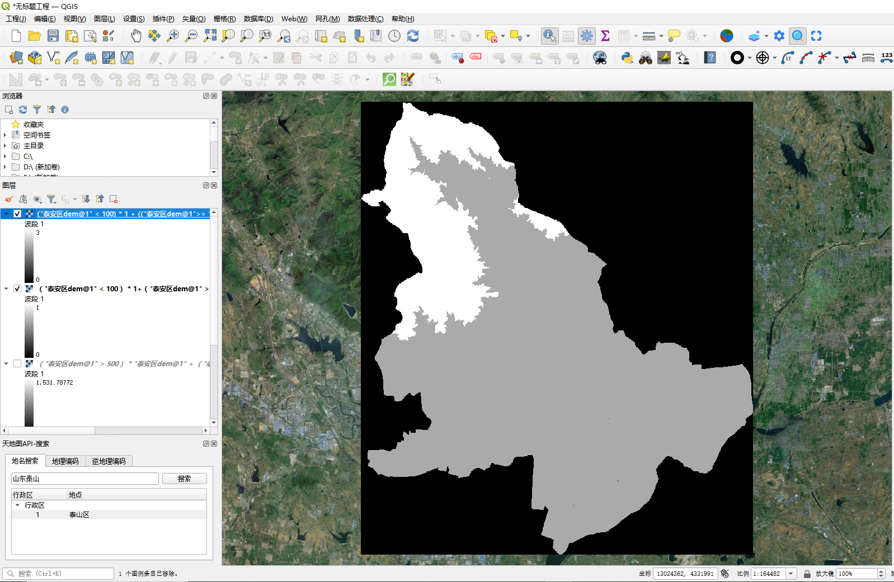Image resolution: width=894 pixels, height=582 pixels.
Task: Select the 地名搜索 tab
Action: pos(25,461)
